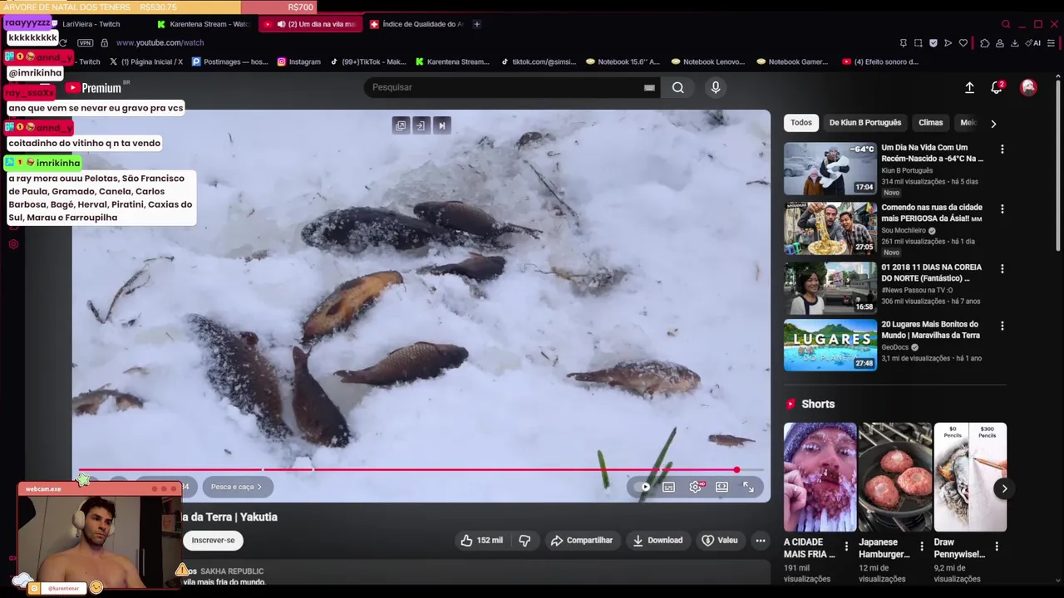Toggle subtitles captions button in player
The height and width of the screenshot is (598, 1064).
tap(668, 487)
